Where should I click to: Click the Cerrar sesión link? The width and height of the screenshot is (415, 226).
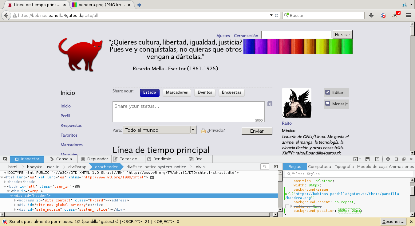click(246, 36)
